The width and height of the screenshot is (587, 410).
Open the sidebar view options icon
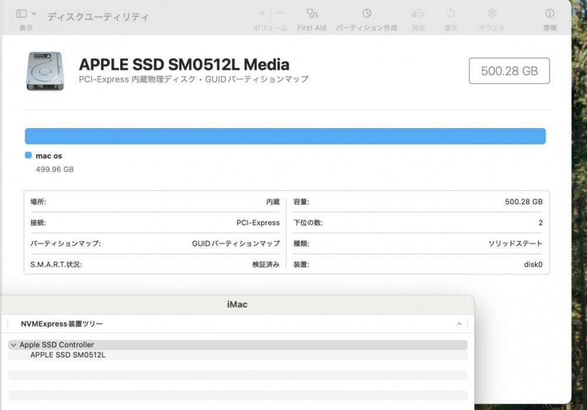point(21,14)
